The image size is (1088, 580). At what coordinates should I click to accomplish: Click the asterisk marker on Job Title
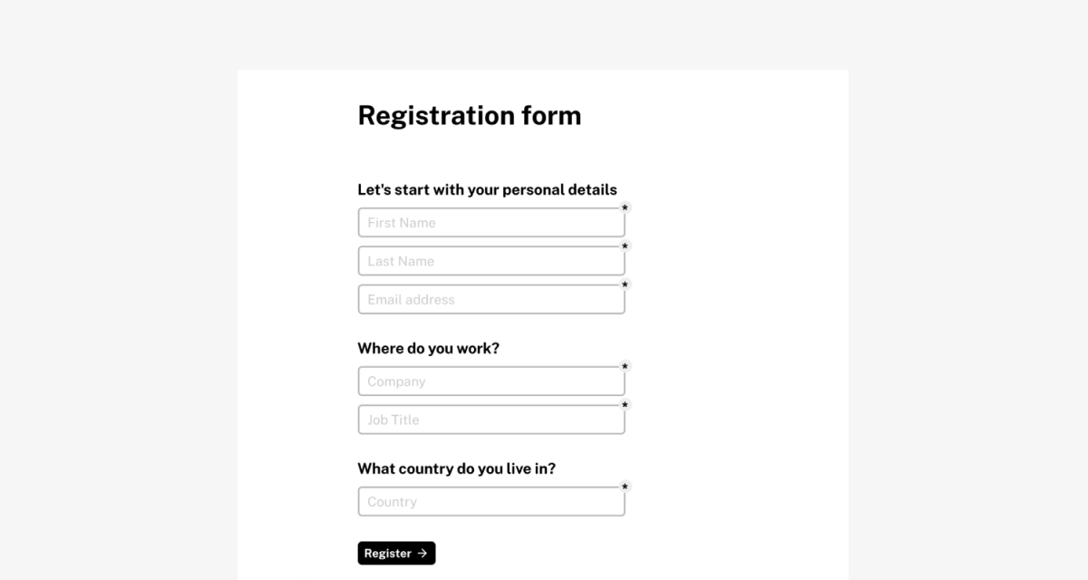pyautogui.click(x=625, y=405)
